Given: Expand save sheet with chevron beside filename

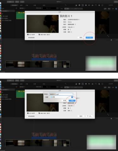Looking at the screenshot, I should point(74,94).
